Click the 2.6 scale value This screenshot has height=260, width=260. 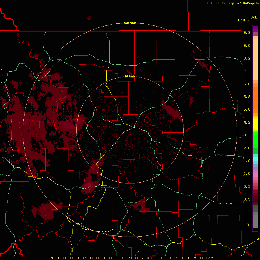[x=247, y=148]
